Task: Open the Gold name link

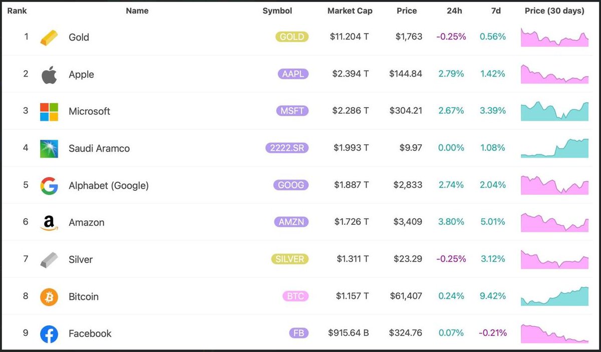Action: [79, 37]
